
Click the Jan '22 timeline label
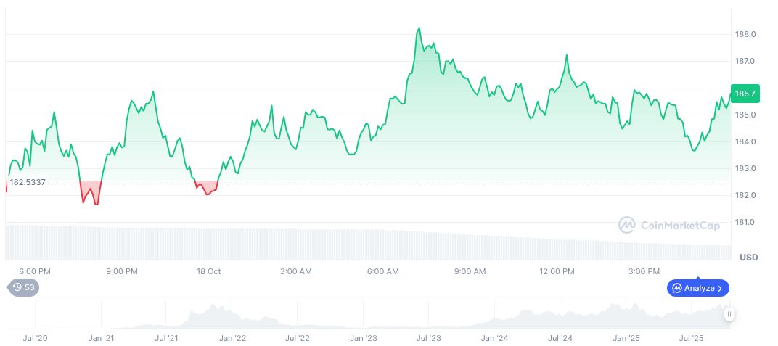232,338
